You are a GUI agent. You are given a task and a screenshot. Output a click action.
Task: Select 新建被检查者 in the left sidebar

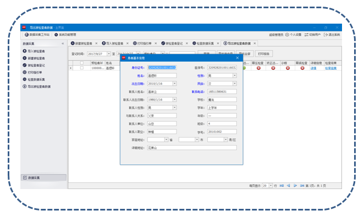[x=34, y=58]
